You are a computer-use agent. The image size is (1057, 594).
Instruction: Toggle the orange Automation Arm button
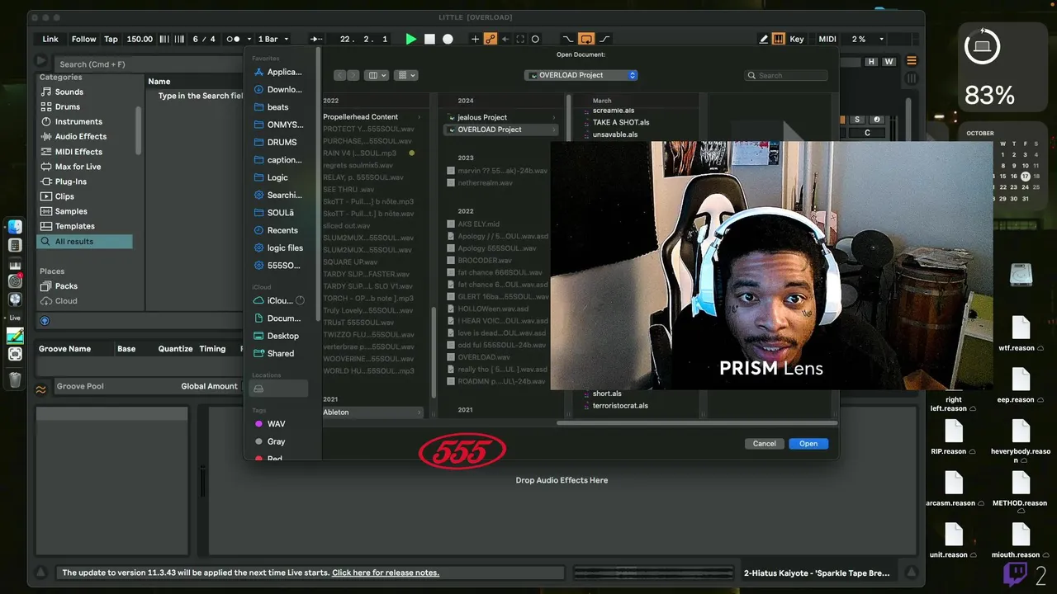[490, 39]
